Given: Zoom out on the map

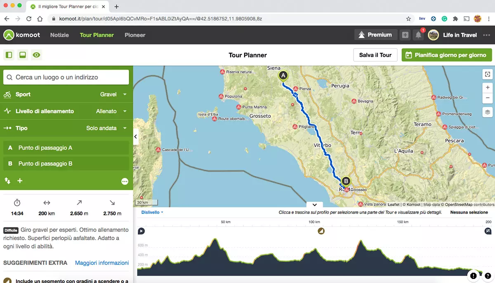Looking at the screenshot, I should click(x=488, y=98).
